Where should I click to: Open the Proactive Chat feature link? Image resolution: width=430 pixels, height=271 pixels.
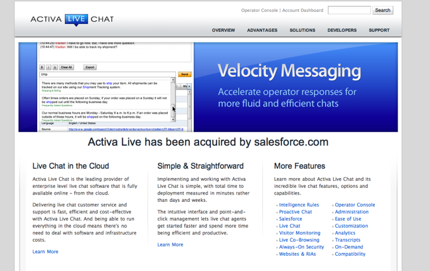[x=295, y=212]
